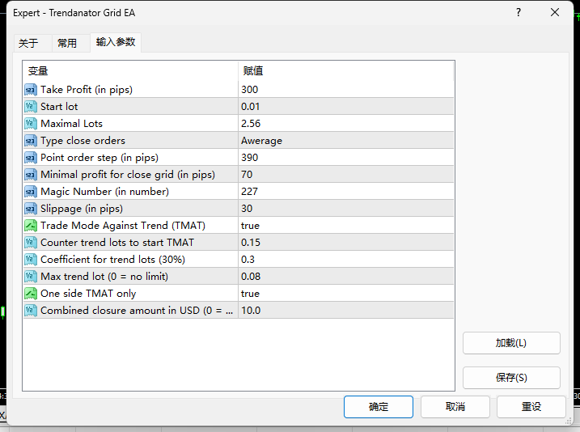The image size is (580, 432).
Task: Select the Maximal Lots value 2.56
Action: point(346,124)
